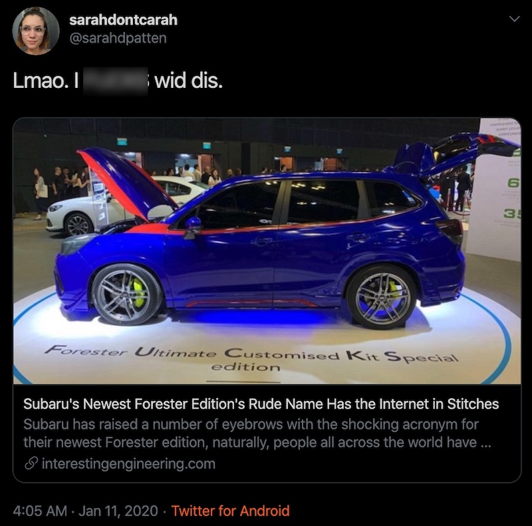Click the chain link icon beside the domain
The height and width of the screenshot is (526, 532).
[31, 463]
